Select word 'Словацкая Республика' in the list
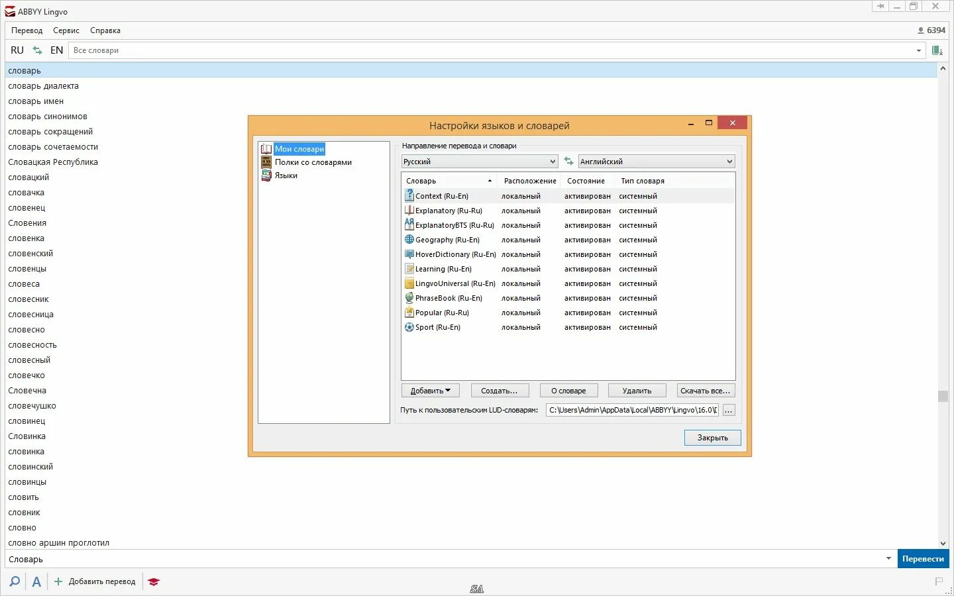Viewport: 954px width, 596px height. (53, 162)
